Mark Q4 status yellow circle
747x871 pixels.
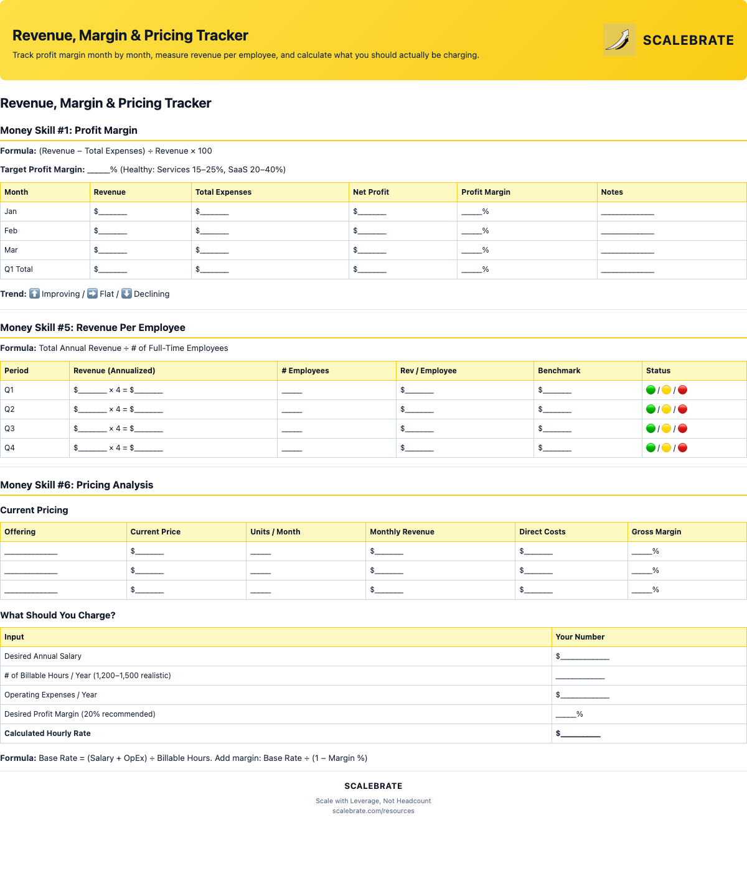point(667,448)
